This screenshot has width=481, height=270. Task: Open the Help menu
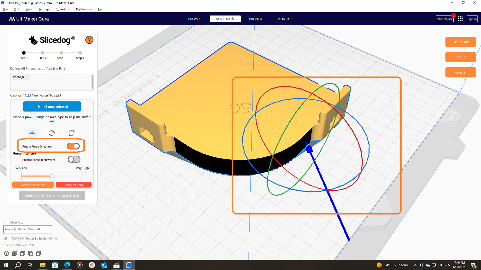101,9
